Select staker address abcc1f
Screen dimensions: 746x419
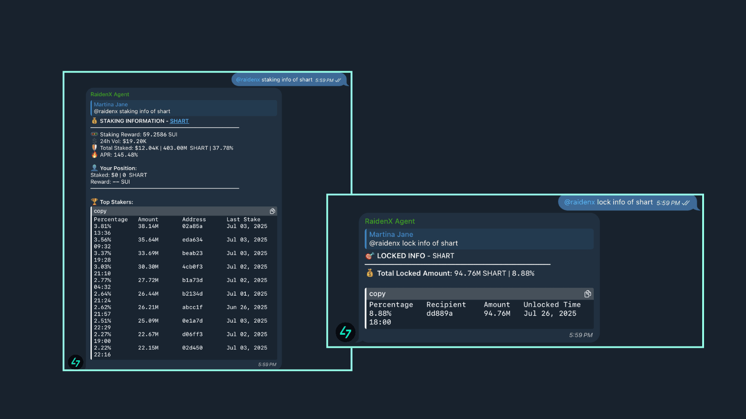[192, 307]
